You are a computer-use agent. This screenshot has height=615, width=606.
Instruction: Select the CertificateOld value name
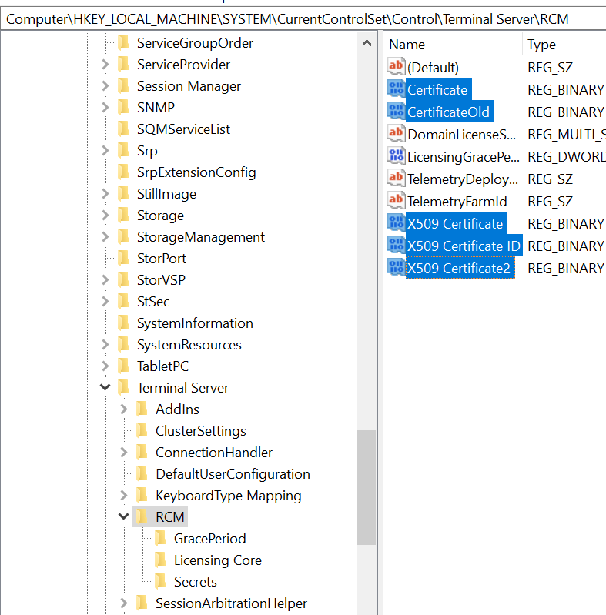pos(449,112)
